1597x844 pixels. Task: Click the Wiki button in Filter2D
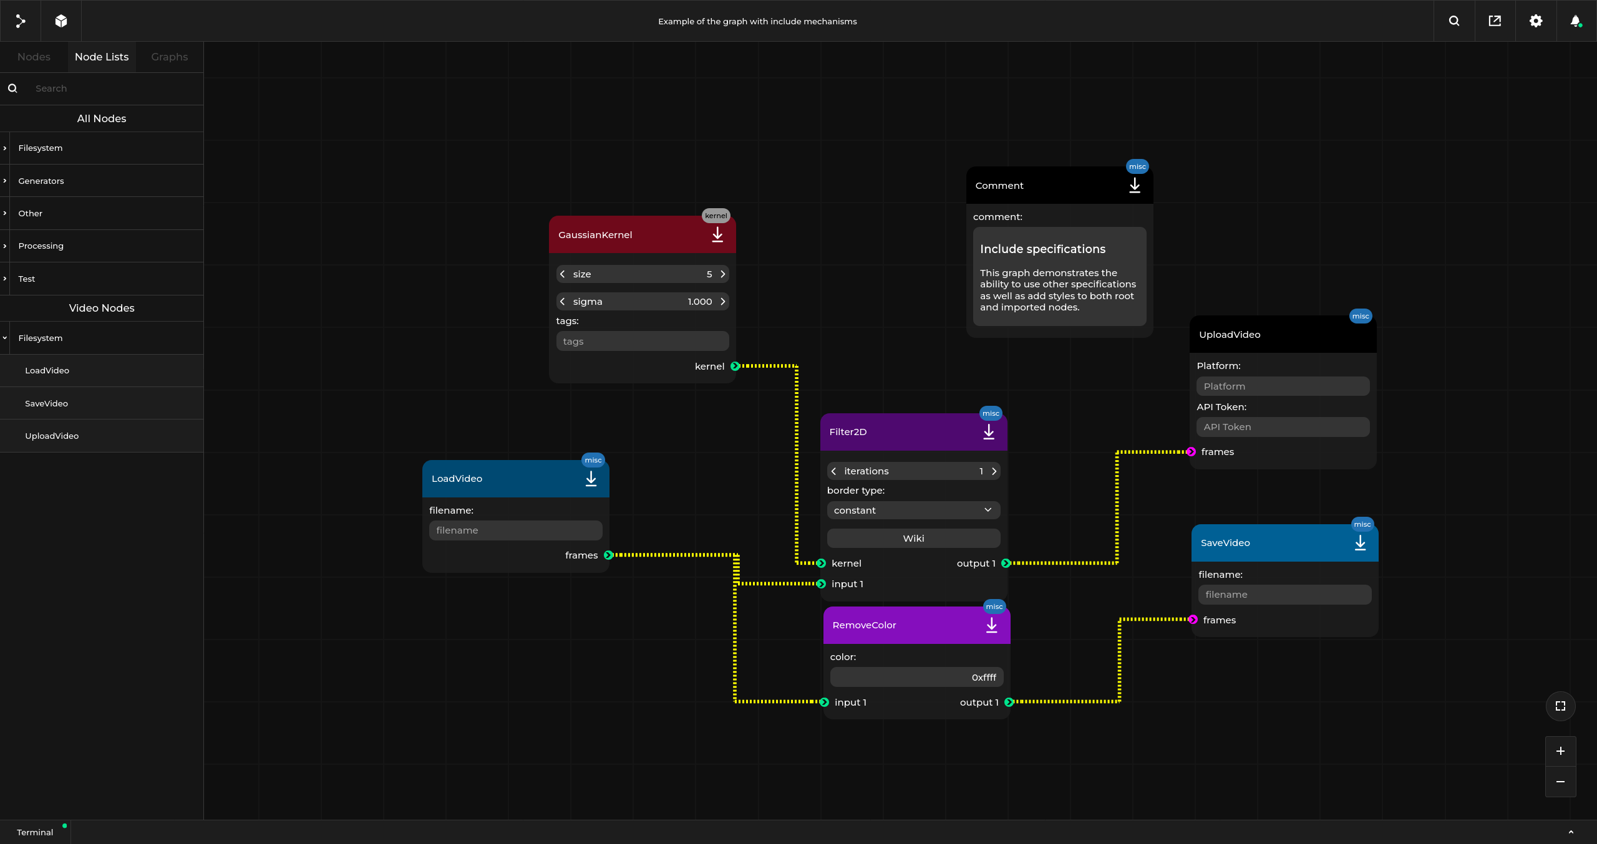tap(913, 539)
